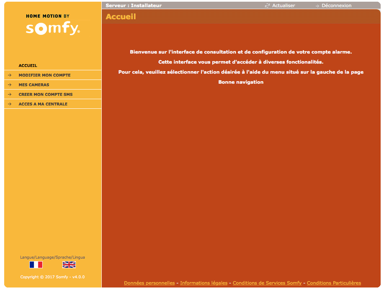Click arrow beside Creer mon compte SMS
The width and height of the screenshot is (384, 290).
10,94
